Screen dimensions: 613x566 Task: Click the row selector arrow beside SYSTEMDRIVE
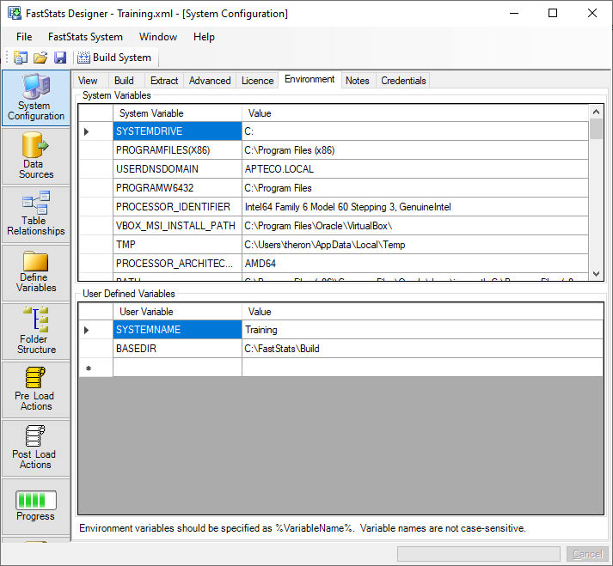point(95,131)
